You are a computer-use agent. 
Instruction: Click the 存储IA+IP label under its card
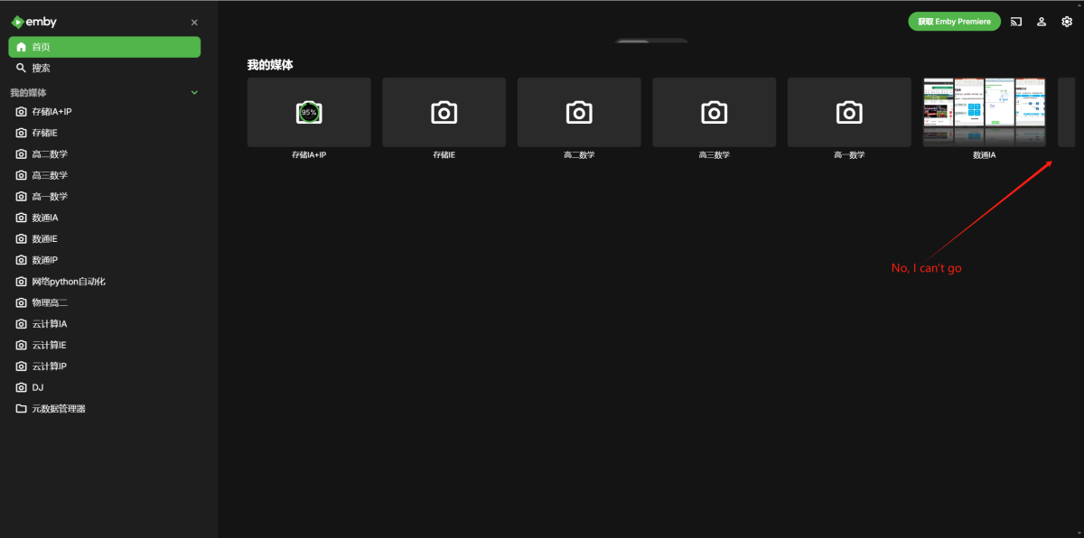coord(309,155)
